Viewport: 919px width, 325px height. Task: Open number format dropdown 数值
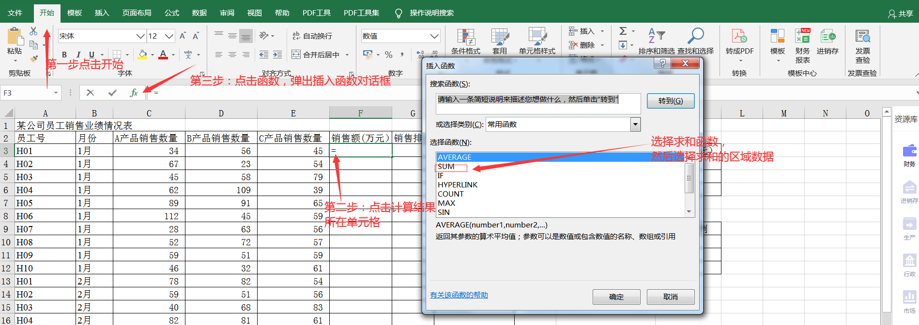434,36
